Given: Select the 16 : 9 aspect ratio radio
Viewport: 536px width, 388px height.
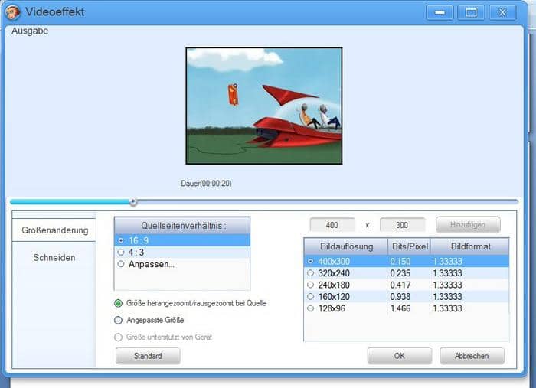Looking at the screenshot, I should click(x=121, y=240).
